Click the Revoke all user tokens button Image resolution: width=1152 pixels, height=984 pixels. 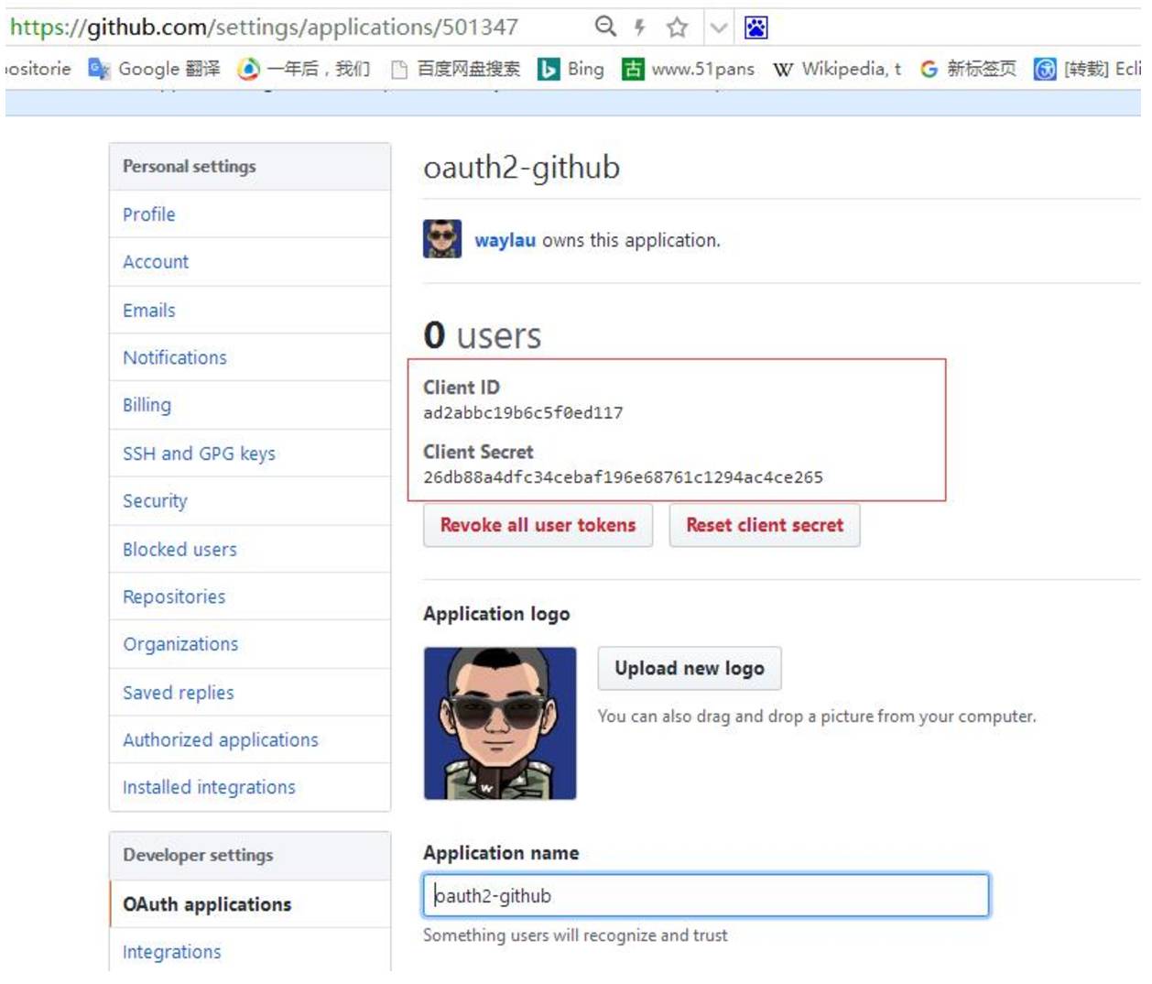tap(538, 525)
